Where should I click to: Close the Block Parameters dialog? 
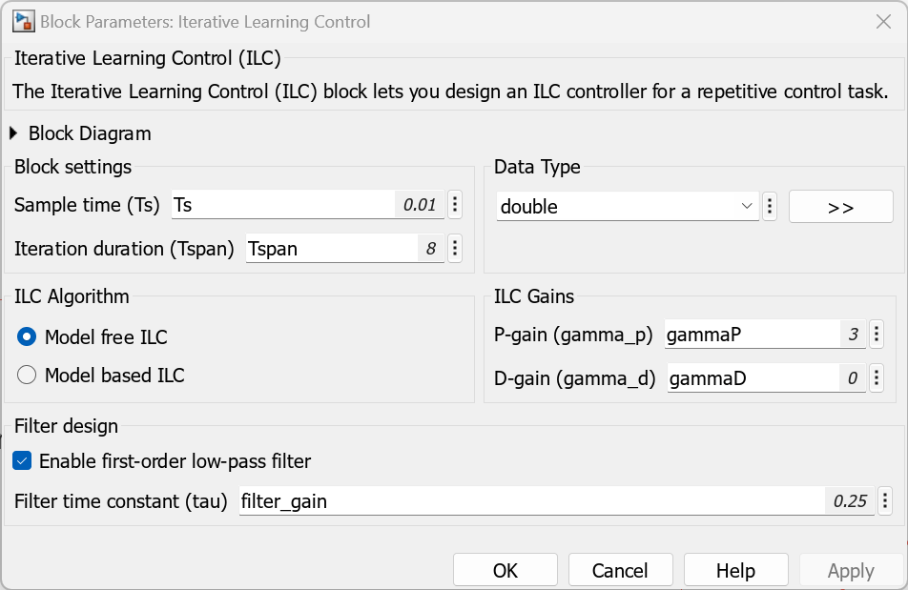pyautogui.click(x=882, y=21)
